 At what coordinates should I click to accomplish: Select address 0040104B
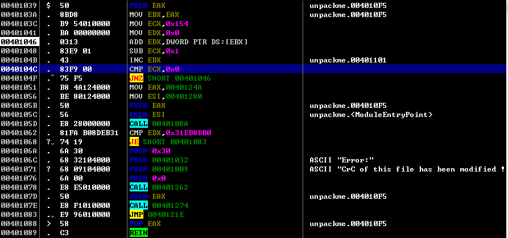[19, 60]
